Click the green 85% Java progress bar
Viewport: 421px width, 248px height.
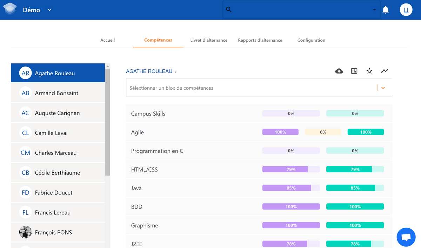(x=355, y=188)
